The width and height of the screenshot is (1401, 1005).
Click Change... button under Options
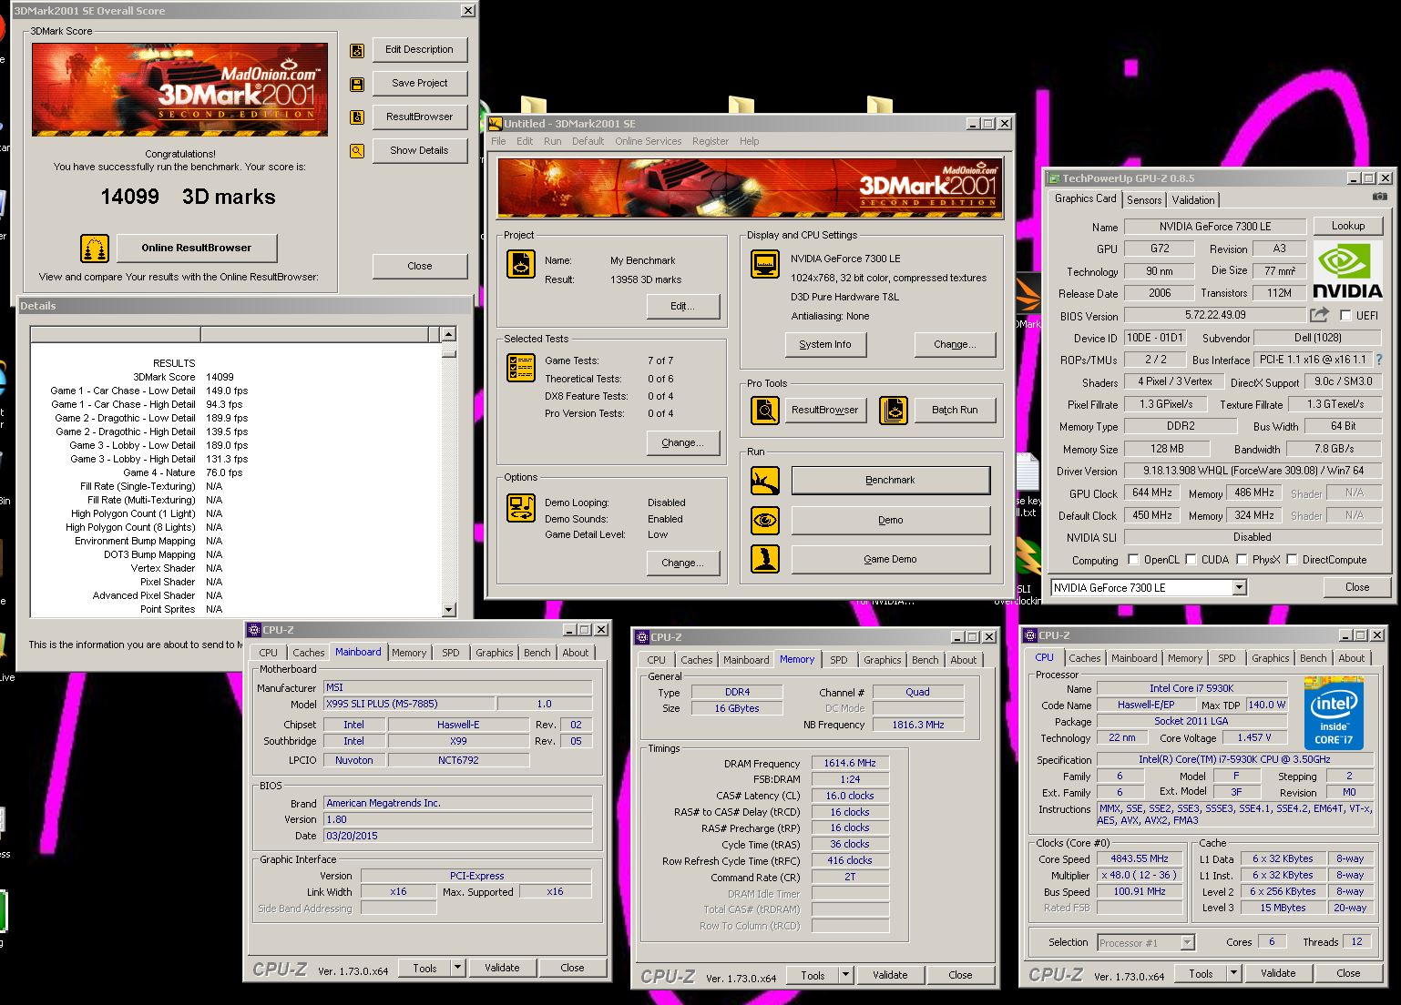pos(682,563)
